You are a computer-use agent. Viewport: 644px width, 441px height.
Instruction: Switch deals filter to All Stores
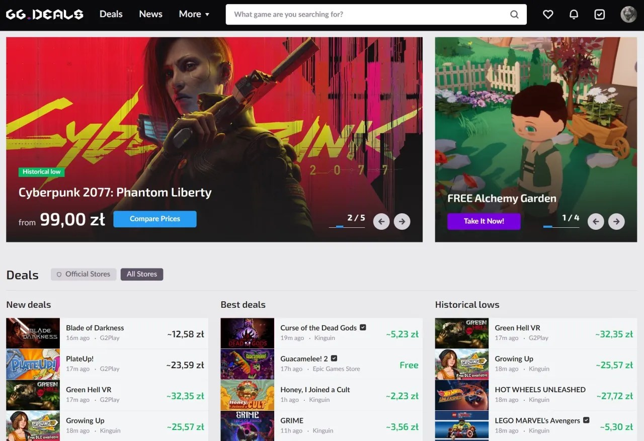[x=141, y=274]
